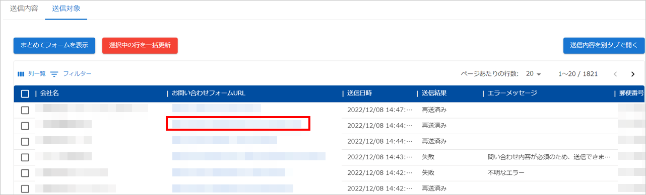Click the 不明なエラー message cell
Viewport: 646px width, 195px height.
point(506,173)
